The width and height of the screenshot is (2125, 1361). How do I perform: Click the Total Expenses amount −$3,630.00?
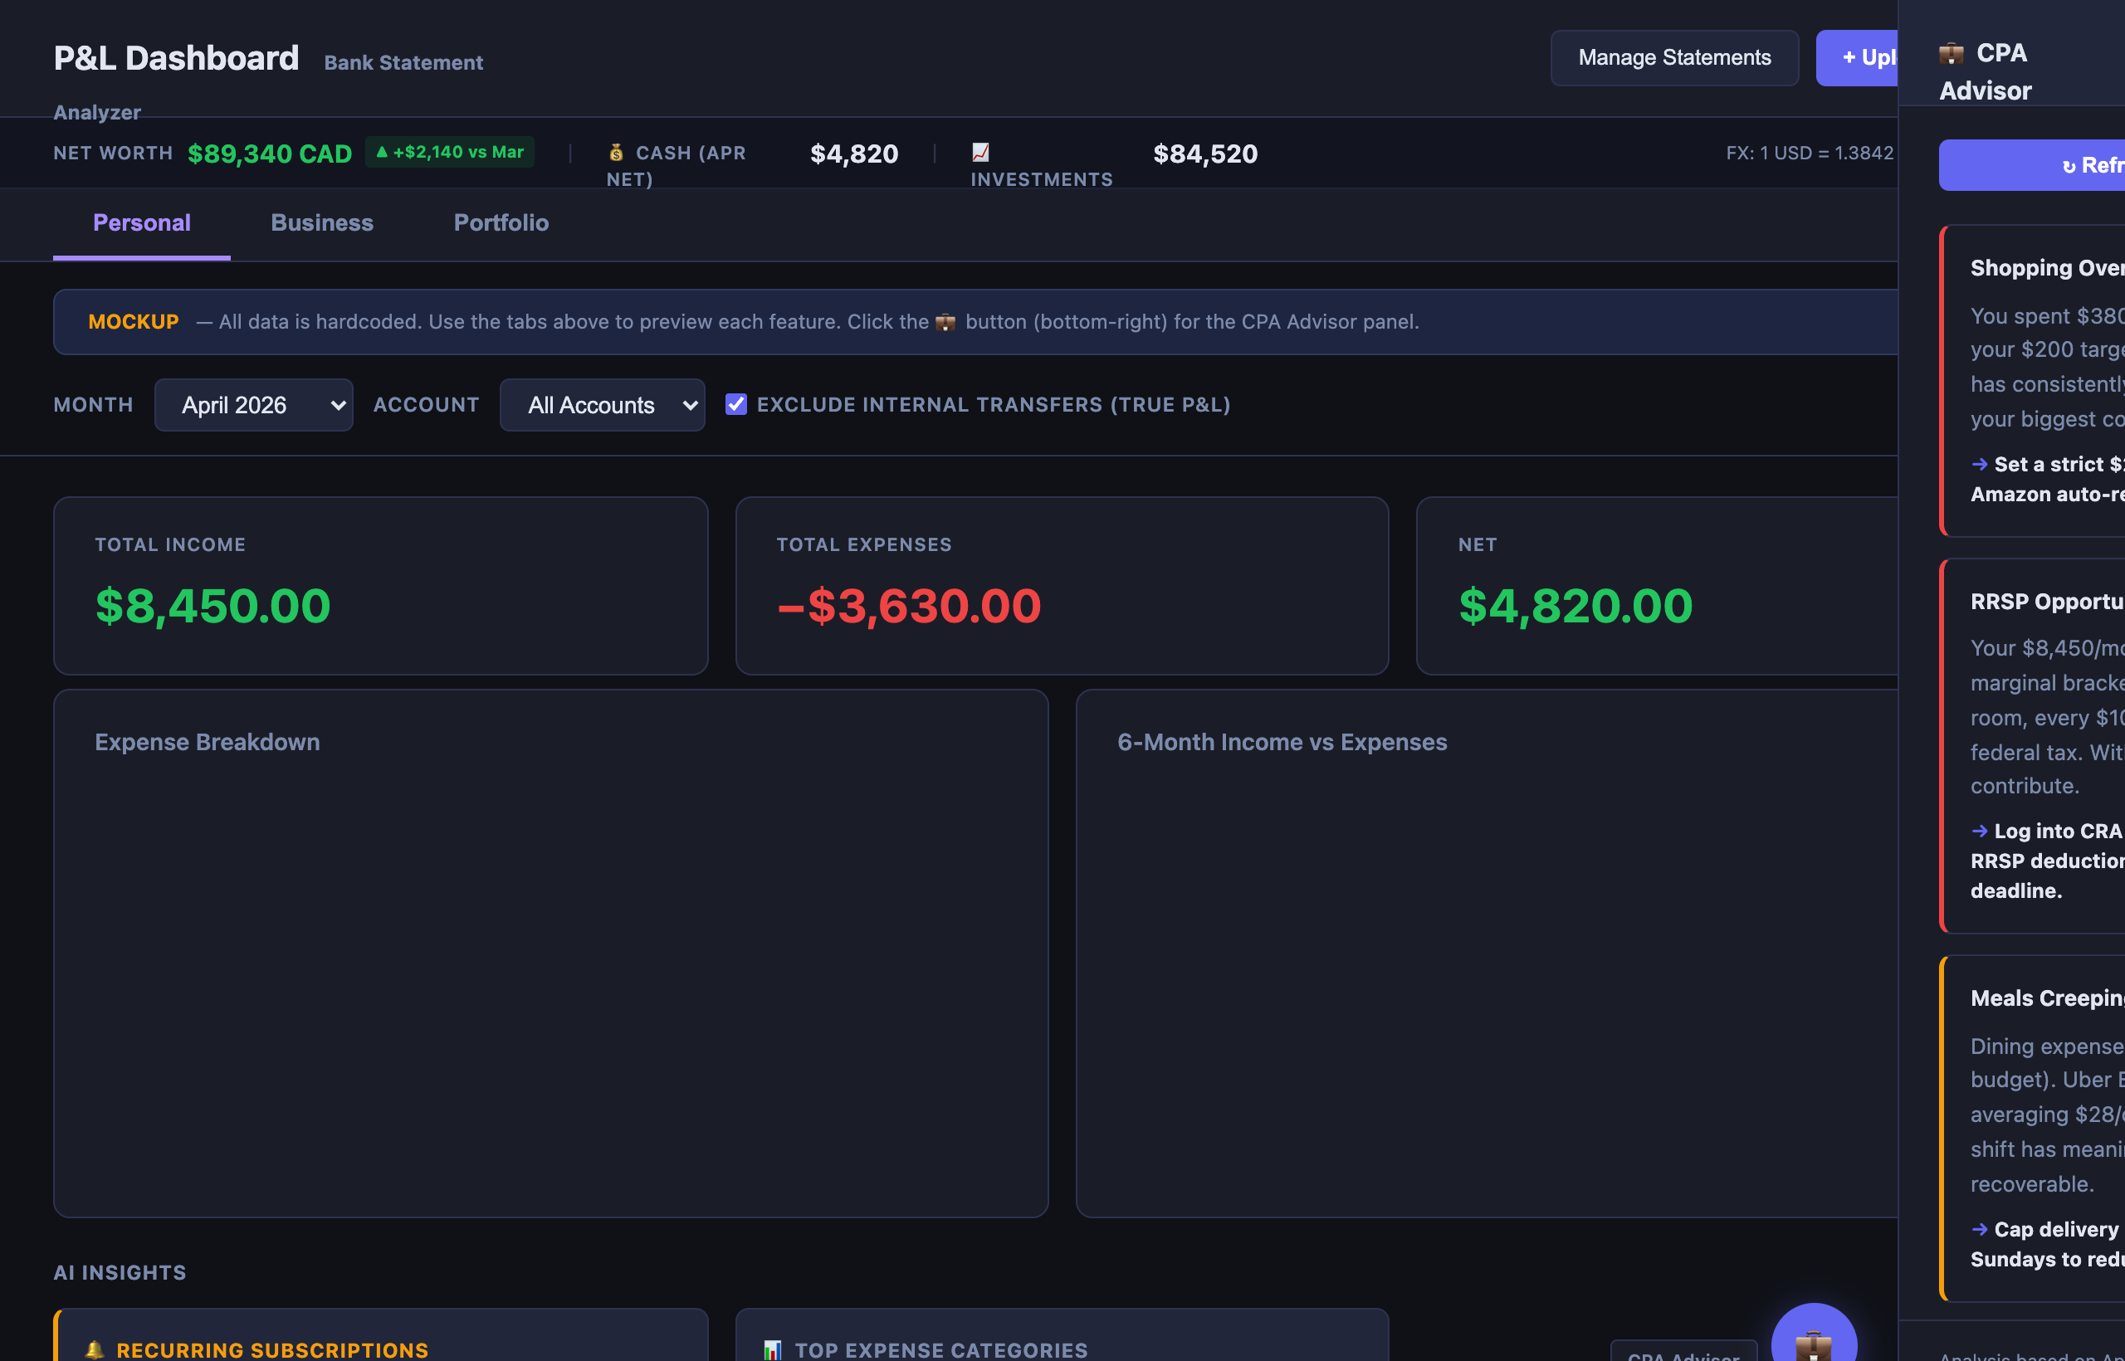(909, 607)
